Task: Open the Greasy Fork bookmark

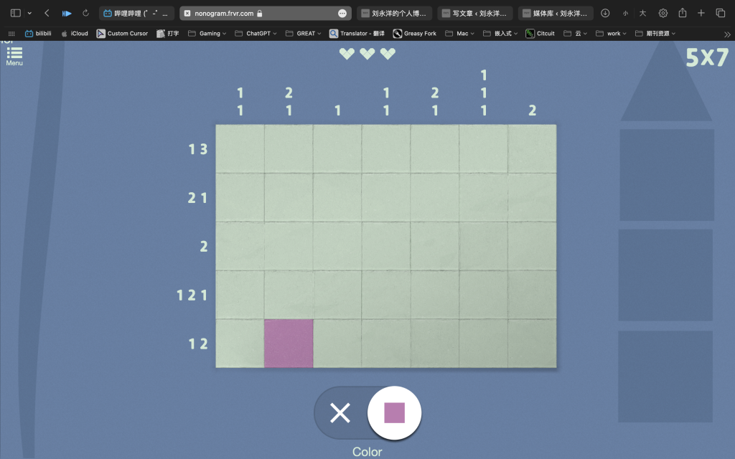Action: [x=415, y=33]
